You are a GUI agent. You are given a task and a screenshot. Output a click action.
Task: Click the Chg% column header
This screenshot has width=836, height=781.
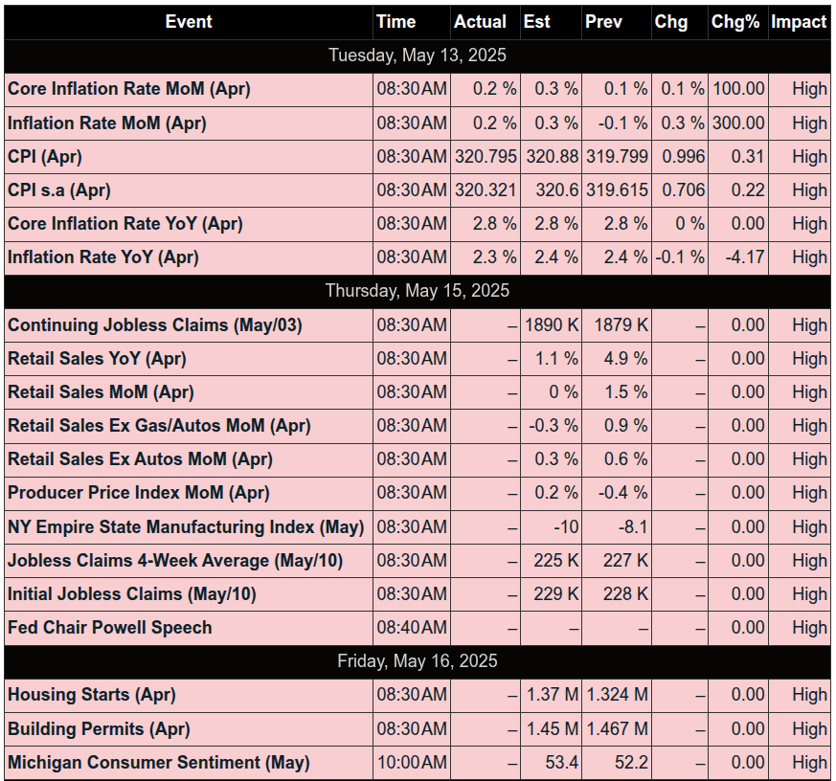(737, 22)
